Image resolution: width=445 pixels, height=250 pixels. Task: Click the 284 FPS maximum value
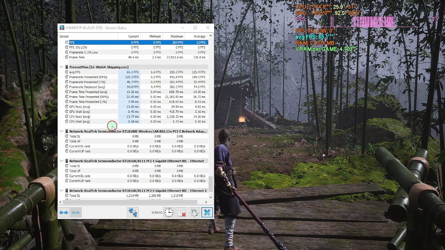(x=178, y=42)
